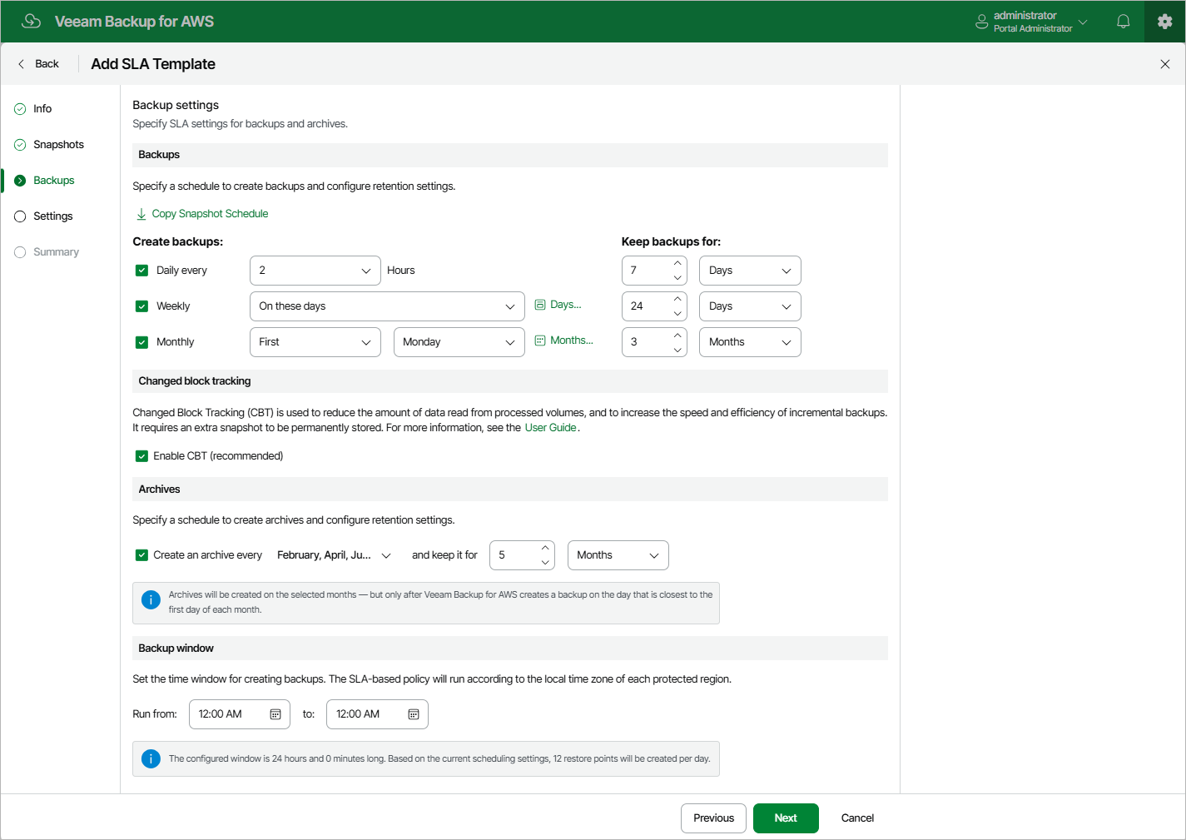Click the 12:00 AM end time field
The height and width of the screenshot is (840, 1186).
[366, 713]
